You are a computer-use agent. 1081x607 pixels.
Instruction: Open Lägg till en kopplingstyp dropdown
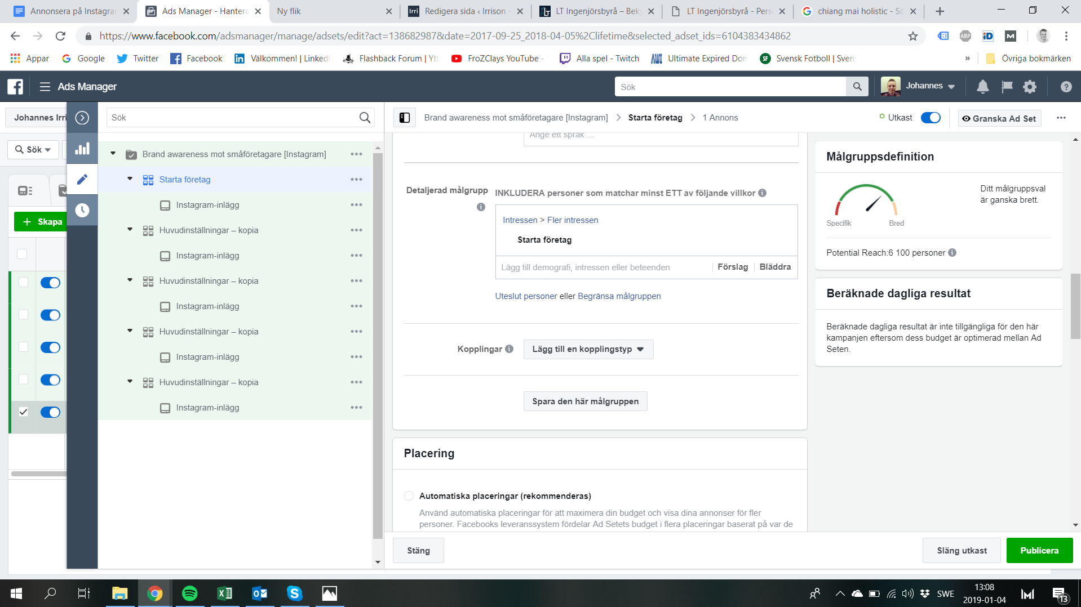tap(588, 349)
